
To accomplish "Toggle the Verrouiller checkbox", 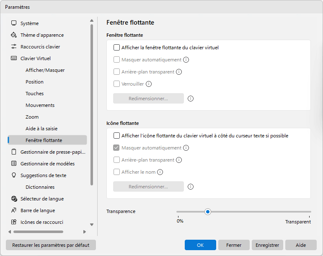I will pyautogui.click(x=116, y=84).
